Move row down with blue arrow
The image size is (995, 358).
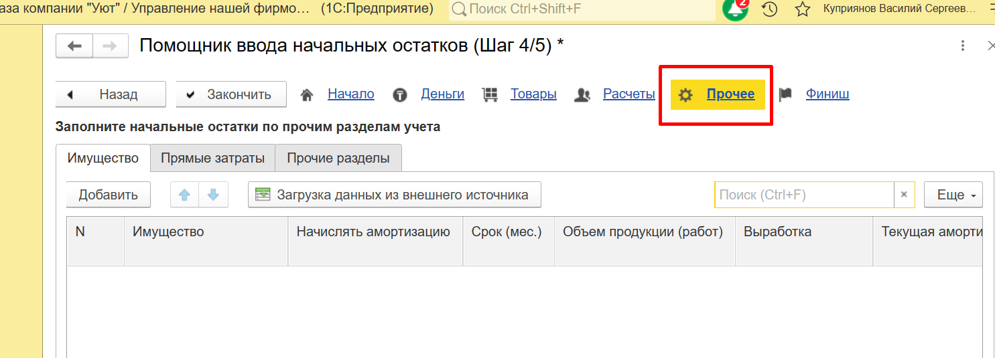[x=213, y=195]
